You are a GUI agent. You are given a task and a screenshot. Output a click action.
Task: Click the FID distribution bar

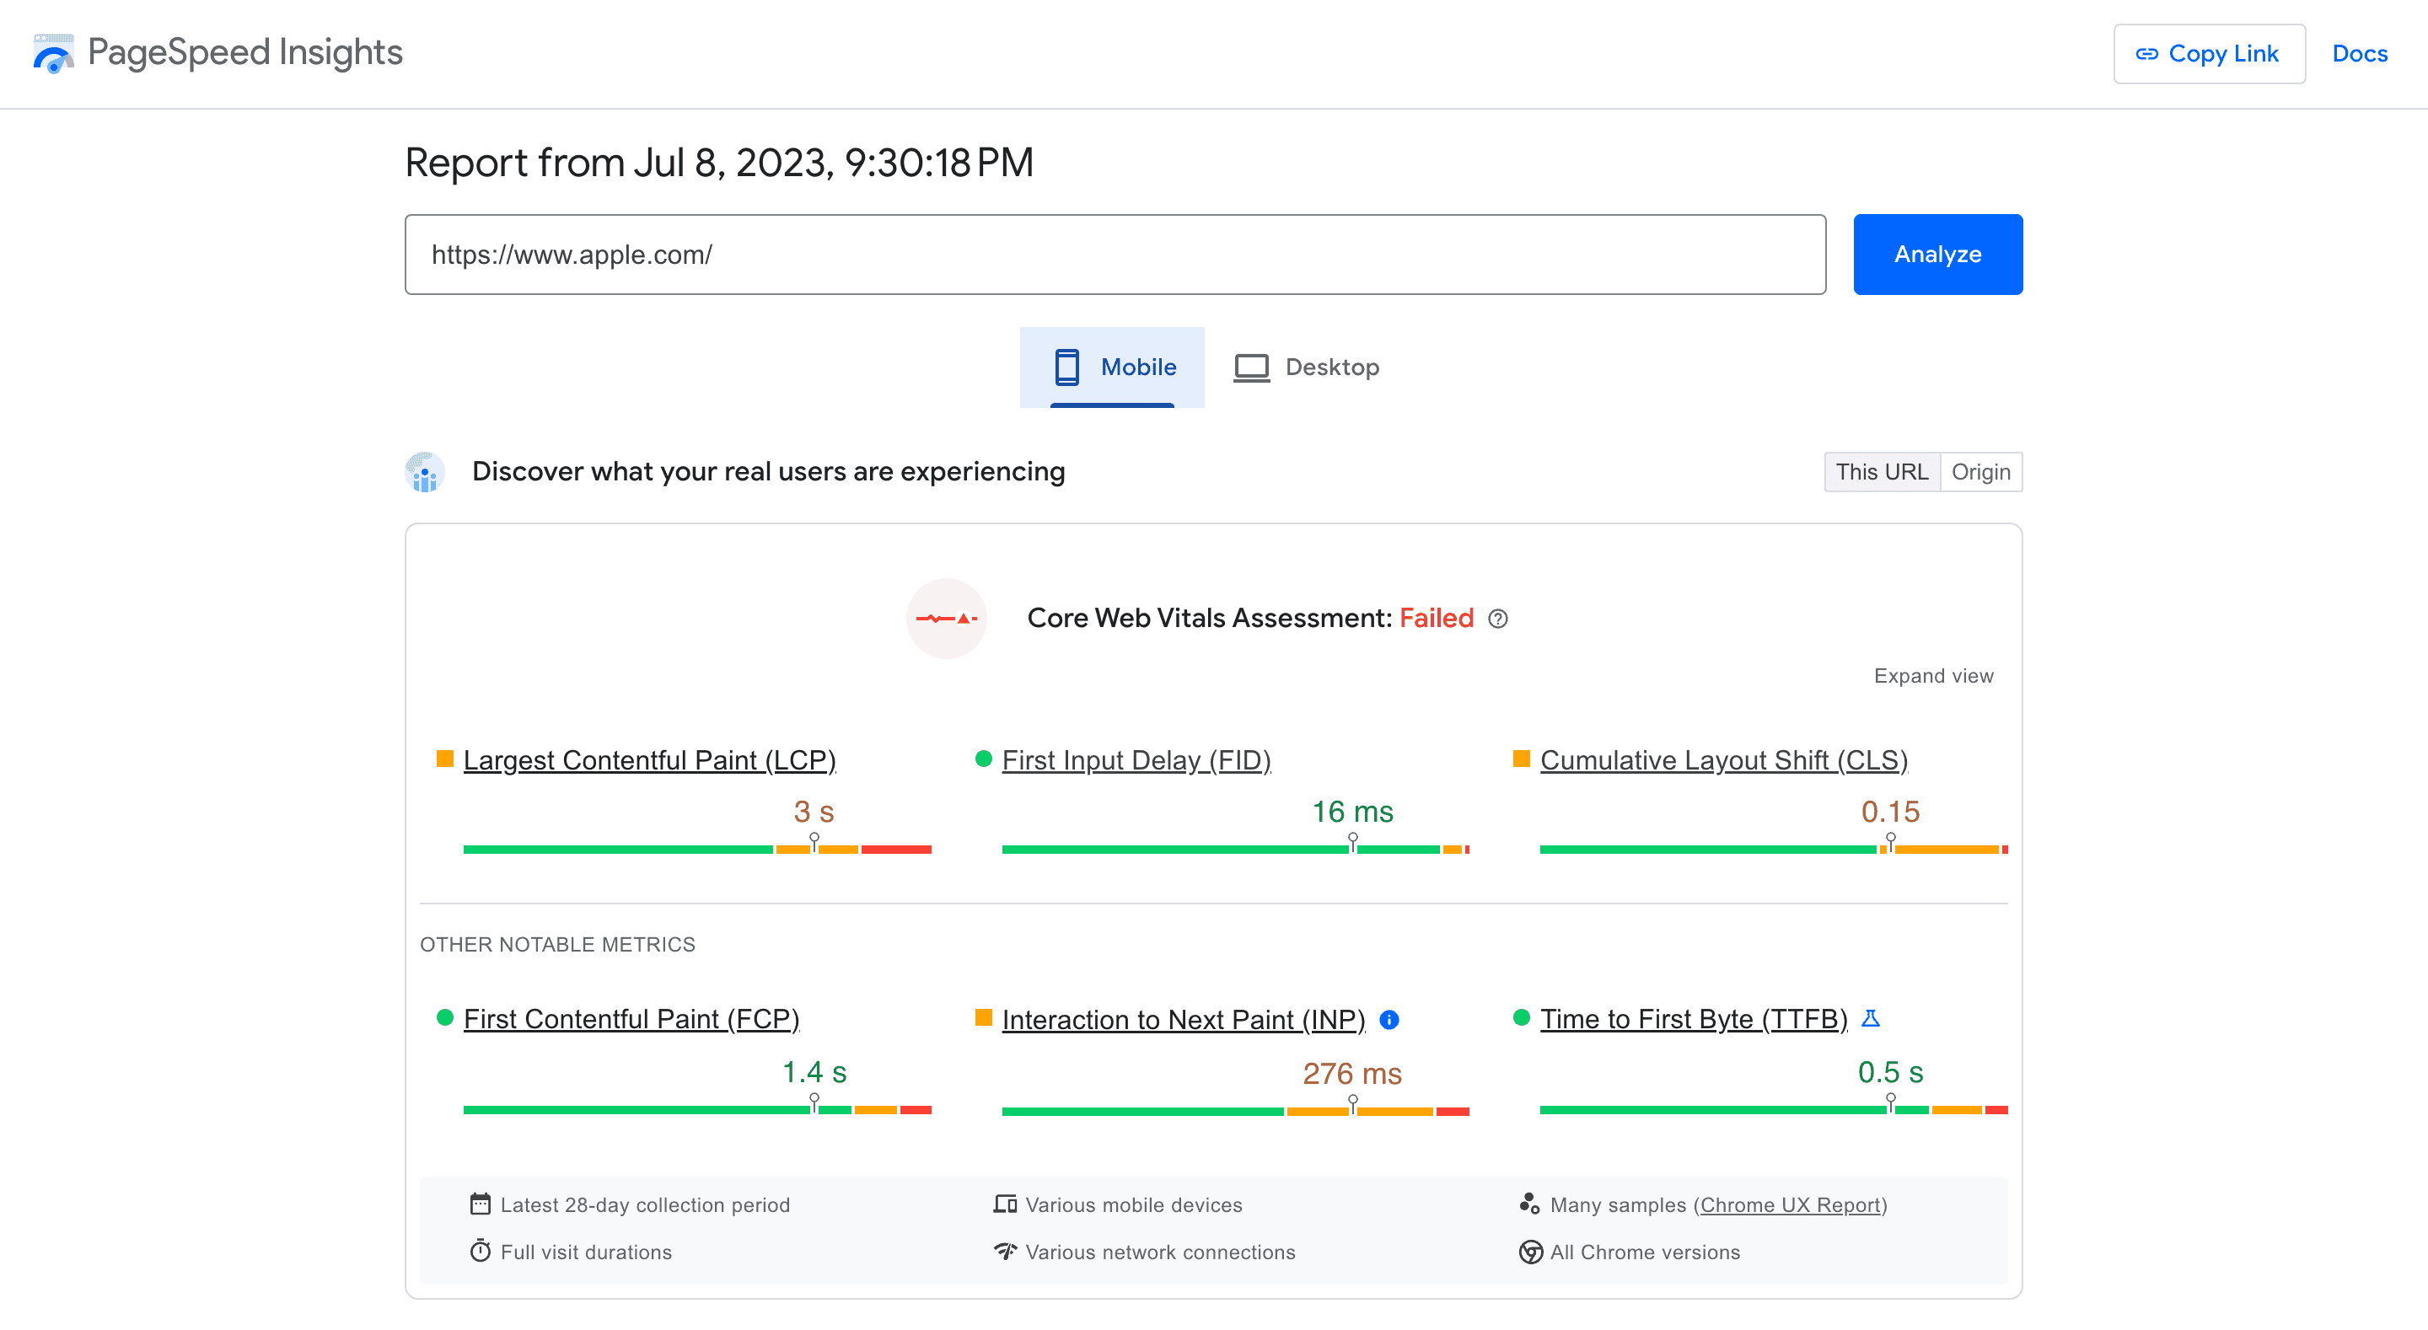click(x=1236, y=850)
